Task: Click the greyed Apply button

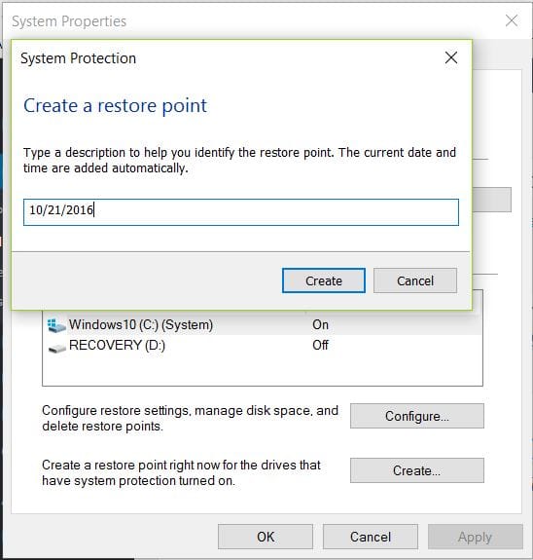Action: 476,537
